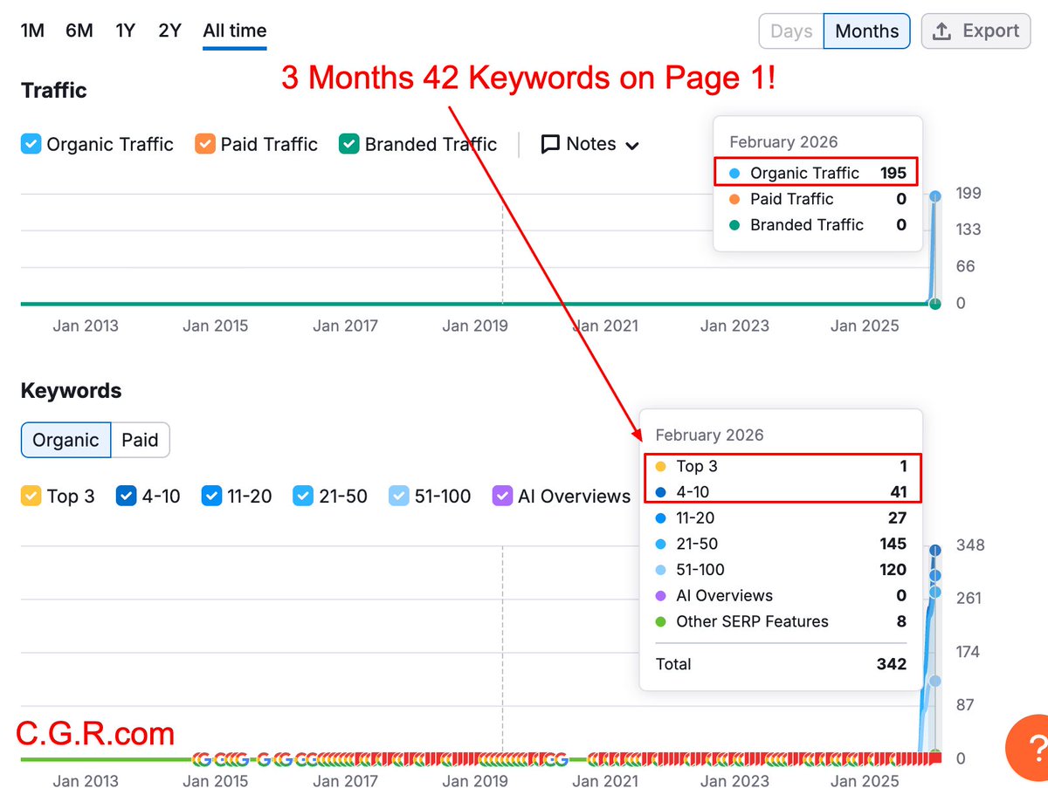Toggle the 4-10 keywords checkbox

(x=126, y=497)
